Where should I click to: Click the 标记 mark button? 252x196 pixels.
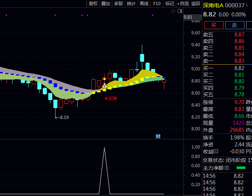point(169,4)
